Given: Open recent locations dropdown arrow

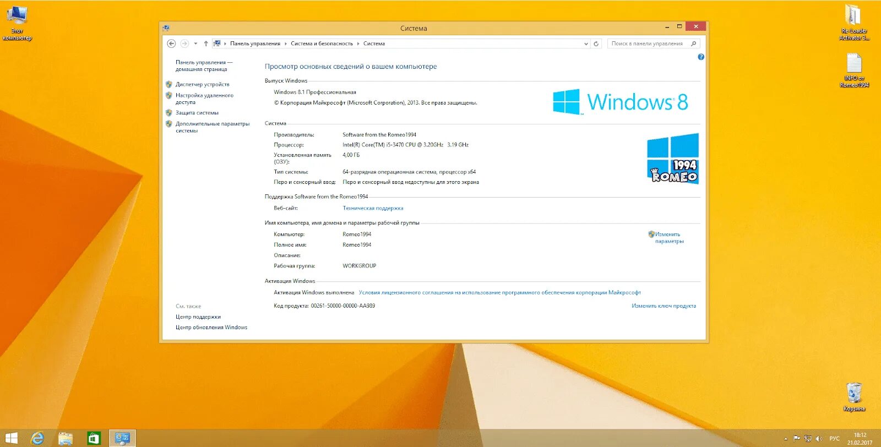Looking at the screenshot, I should pyautogui.click(x=195, y=43).
